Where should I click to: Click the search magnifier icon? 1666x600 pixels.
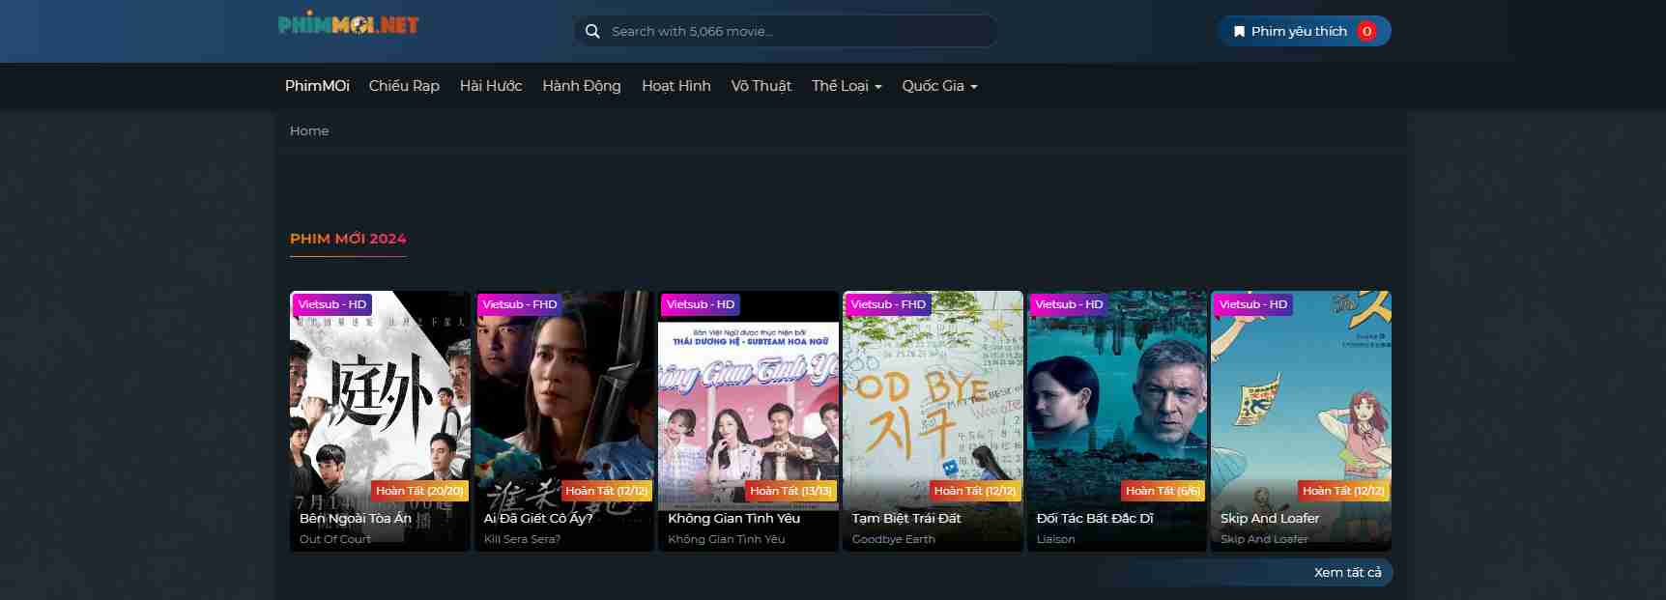[592, 31]
